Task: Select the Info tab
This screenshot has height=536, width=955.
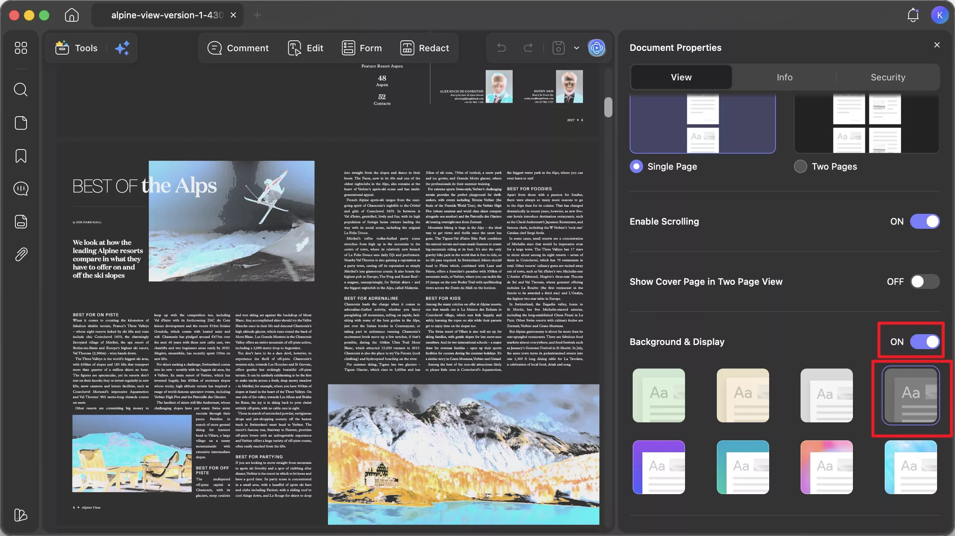Action: coord(784,77)
